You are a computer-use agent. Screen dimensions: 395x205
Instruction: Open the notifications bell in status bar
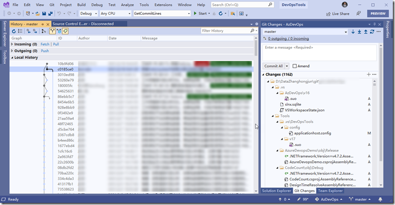[380, 199]
